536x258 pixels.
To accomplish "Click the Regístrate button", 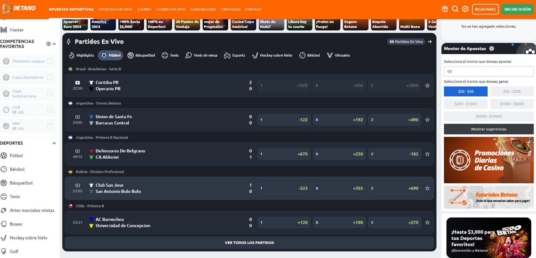I will pyautogui.click(x=485, y=9).
